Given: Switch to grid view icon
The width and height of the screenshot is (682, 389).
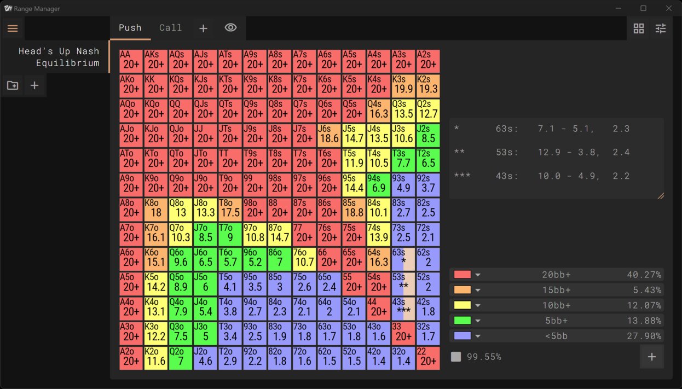Looking at the screenshot, I should tap(638, 28).
